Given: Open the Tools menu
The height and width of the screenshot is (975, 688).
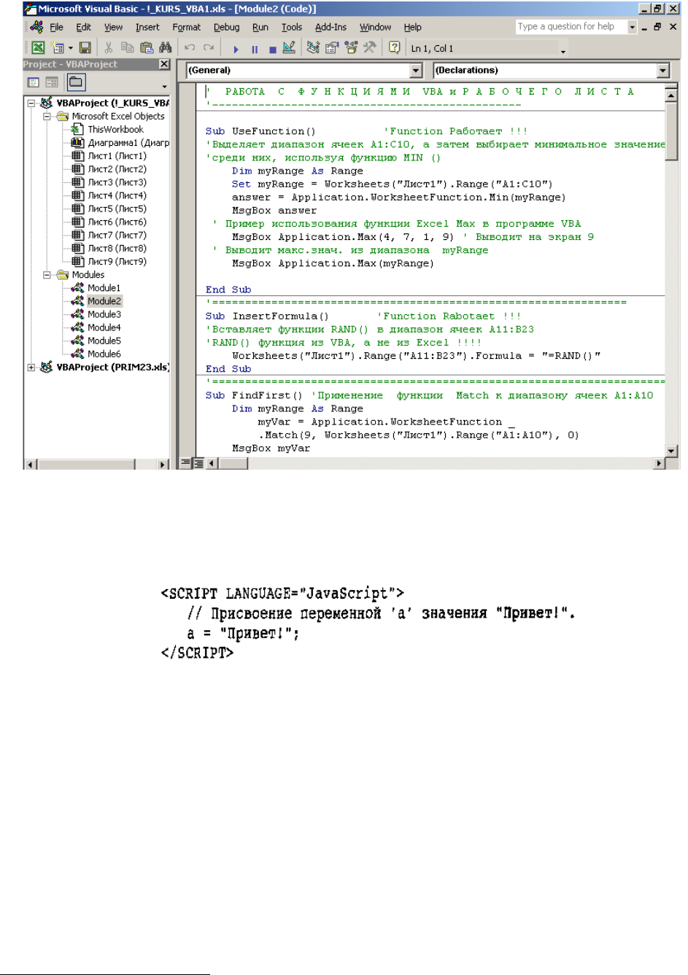Looking at the screenshot, I should (x=292, y=27).
